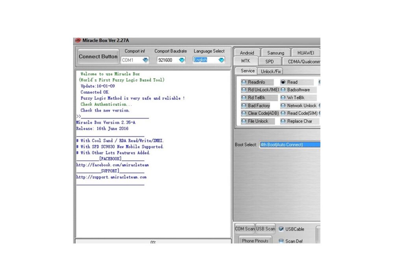The width and height of the screenshot is (403, 269).
Task: Enable the Scan Def checkbox
Action: click(x=282, y=241)
